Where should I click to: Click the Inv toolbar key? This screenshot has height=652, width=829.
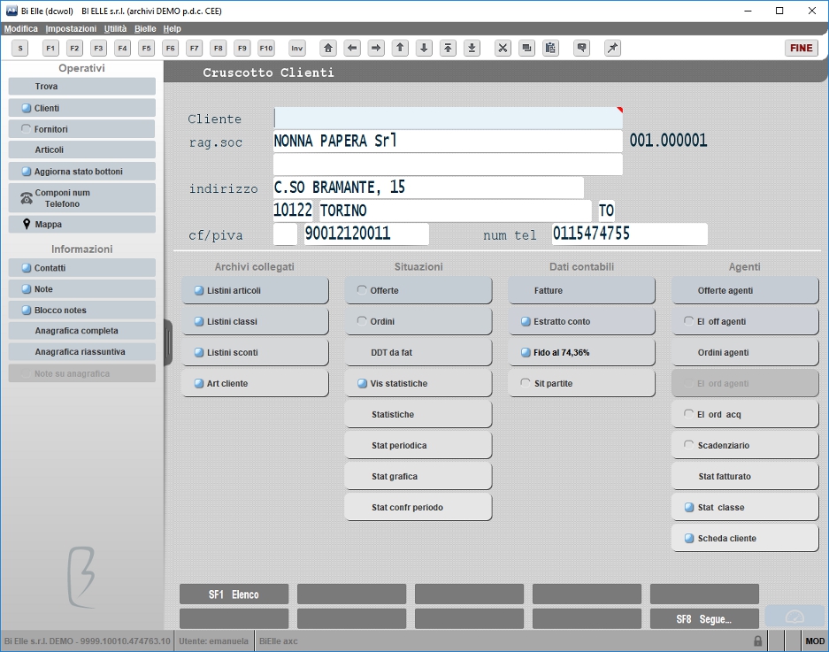point(297,48)
